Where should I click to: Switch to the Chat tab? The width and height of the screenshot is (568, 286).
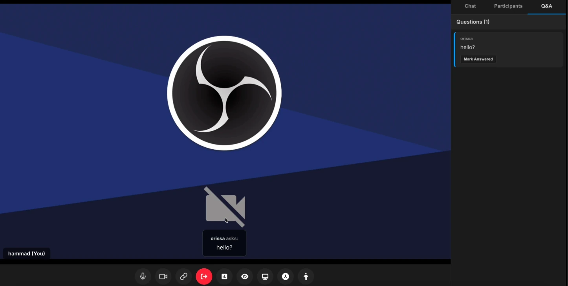pos(470,6)
